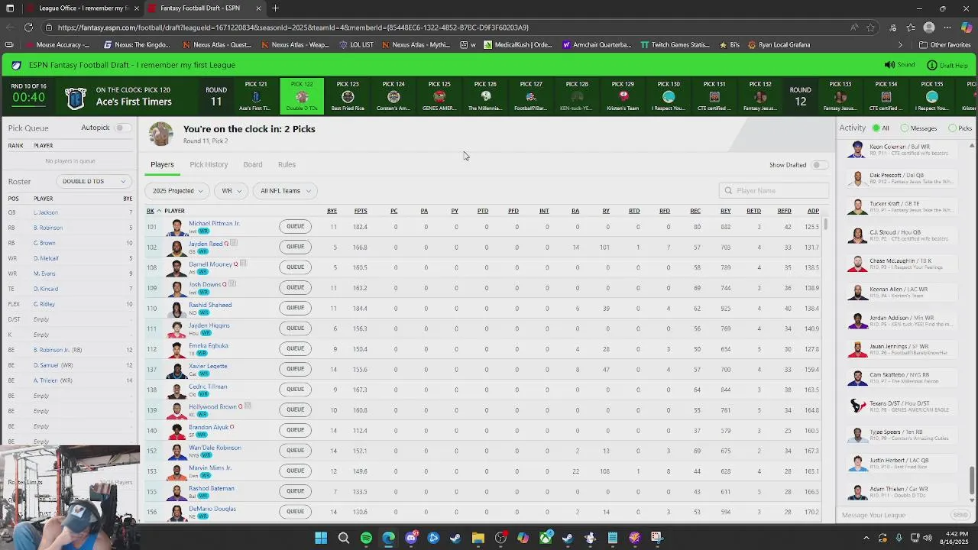The width and height of the screenshot is (978, 550).
Task: Open L. Jackson in roster list
Action: (x=46, y=212)
